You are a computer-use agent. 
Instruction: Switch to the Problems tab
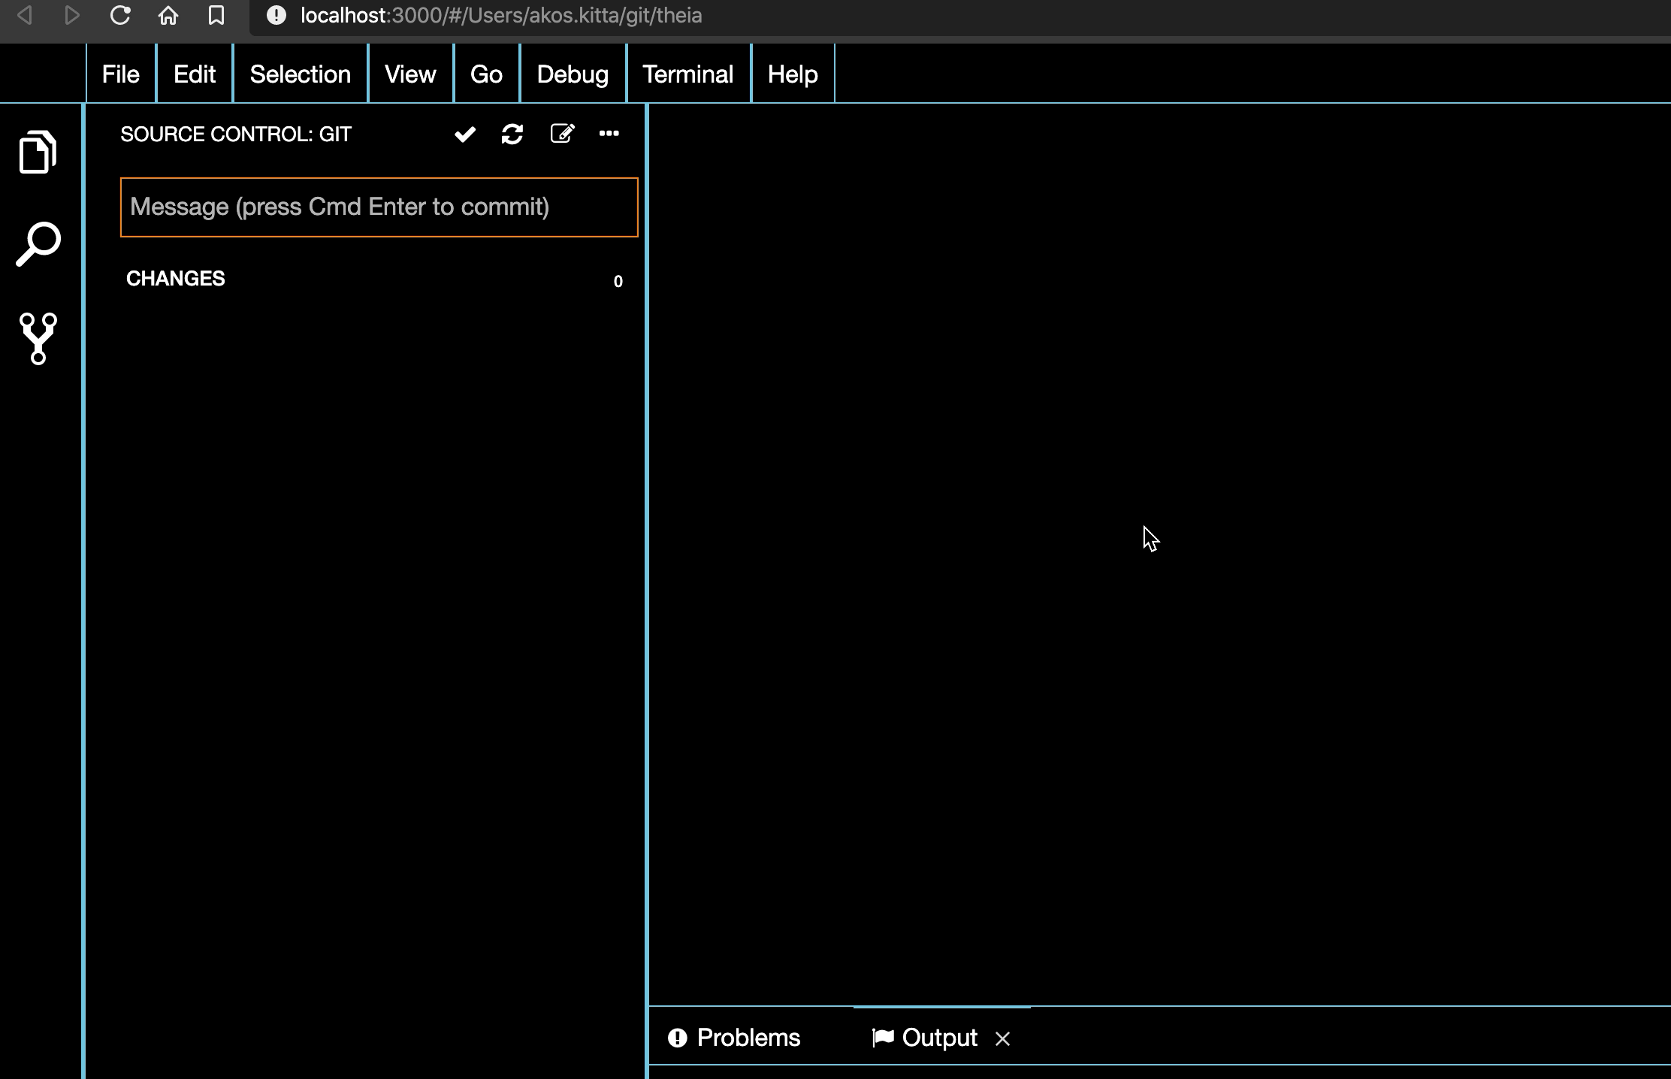coord(734,1037)
